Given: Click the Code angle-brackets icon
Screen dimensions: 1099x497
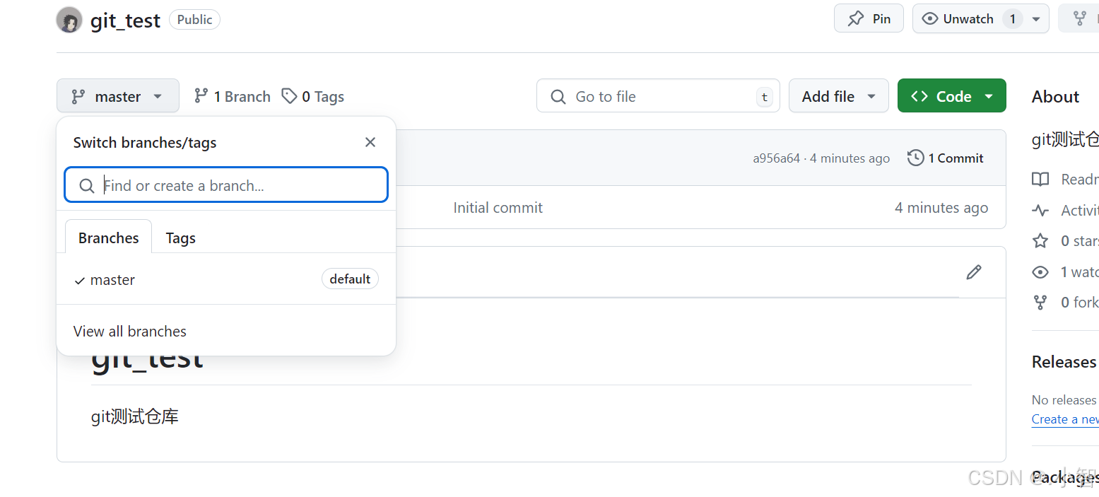Looking at the screenshot, I should 919,96.
